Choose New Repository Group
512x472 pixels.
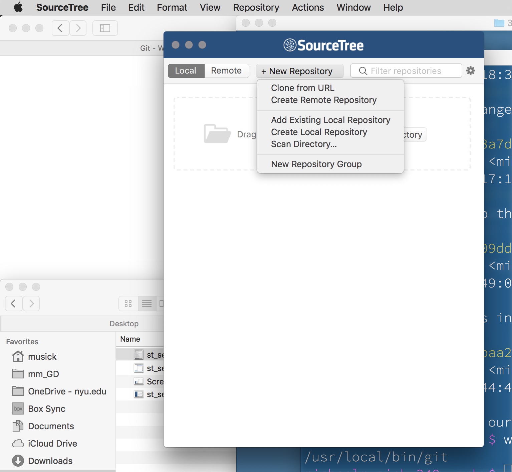point(316,164)
